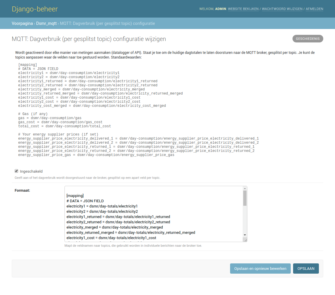This screenshot has height=295, width=335.
Task: Click the Formaat textarea scrollbar thumb
Action: [x=245, y=198]
